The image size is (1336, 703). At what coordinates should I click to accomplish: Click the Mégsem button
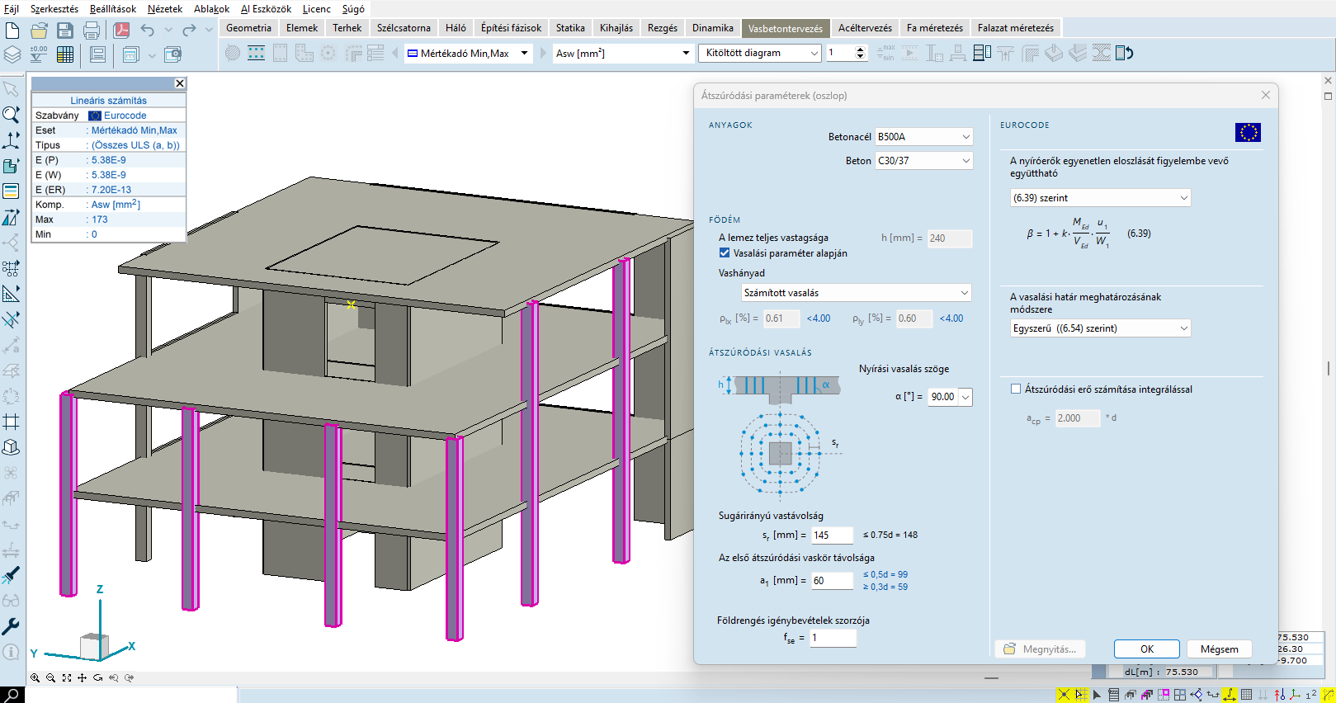[x=1219, y=649]
